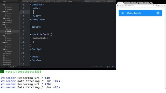
Task: Open the hamburger menu in iTunes Search
Action: pos(122,13)
